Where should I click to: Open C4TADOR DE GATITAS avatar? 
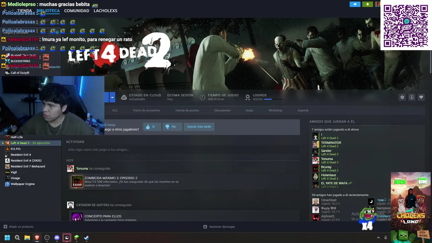click(70, 205)
